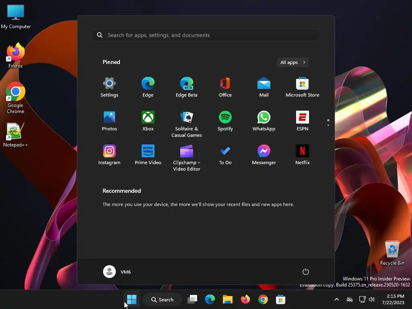
Task: Open Messenger from pinned apps
Action: coord(264,155)
